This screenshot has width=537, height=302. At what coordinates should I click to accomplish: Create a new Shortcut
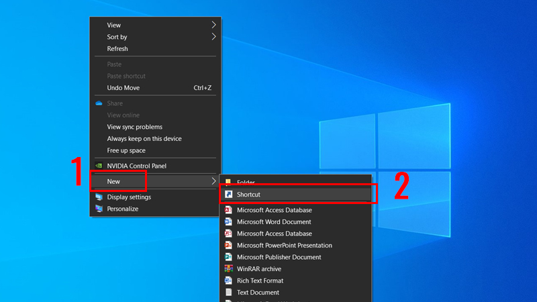pyautogui.click(x=248, y=195)
